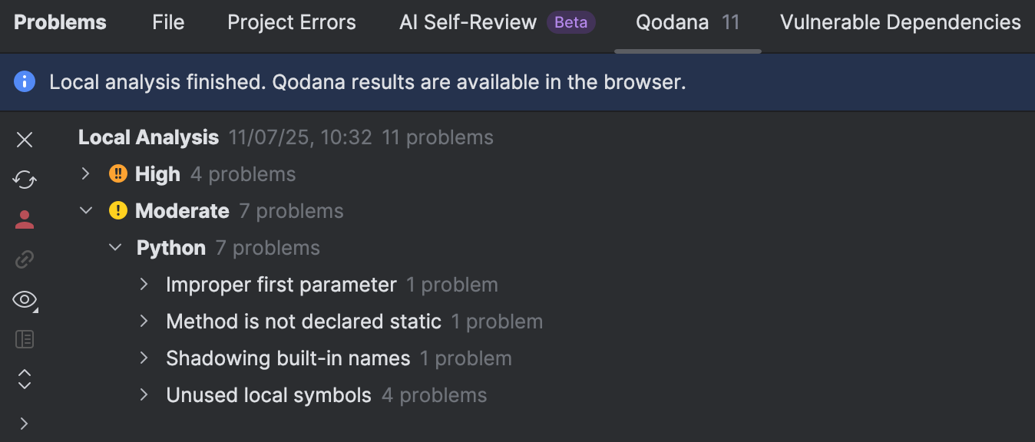Collapse the Python problems group
This screenshot has height=442, width=1035.
114,247
